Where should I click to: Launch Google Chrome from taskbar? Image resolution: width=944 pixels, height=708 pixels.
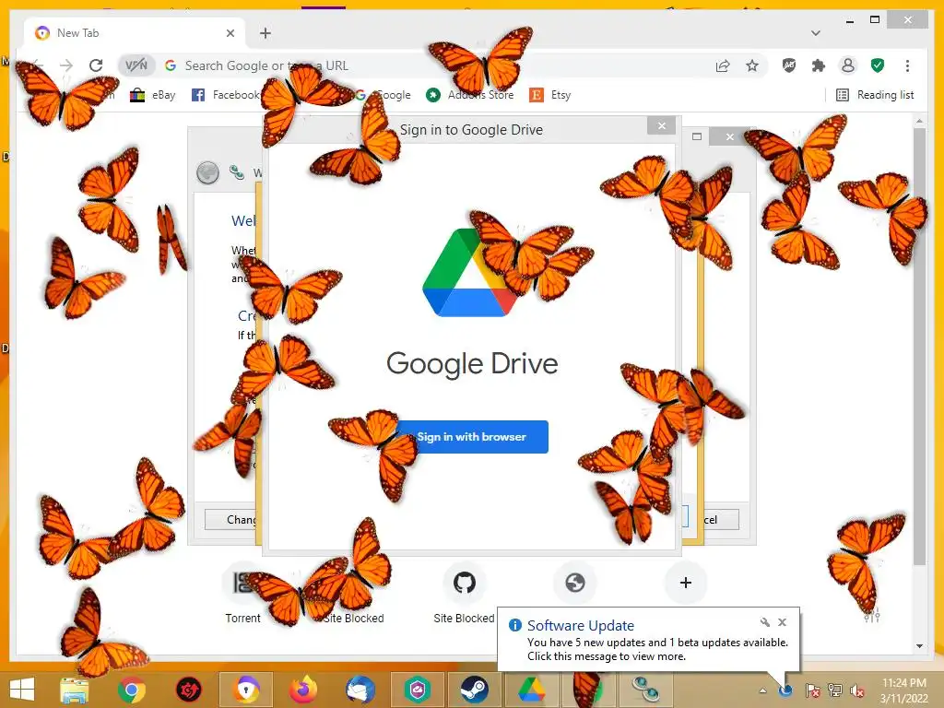point(131,690)
